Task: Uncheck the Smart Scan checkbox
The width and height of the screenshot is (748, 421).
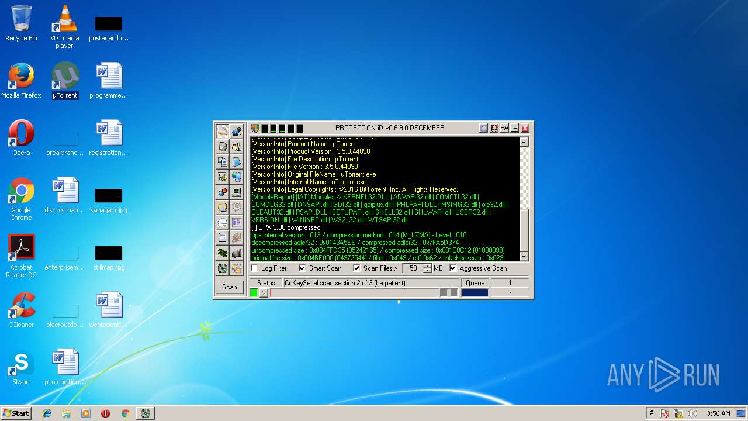Action: 302,268
